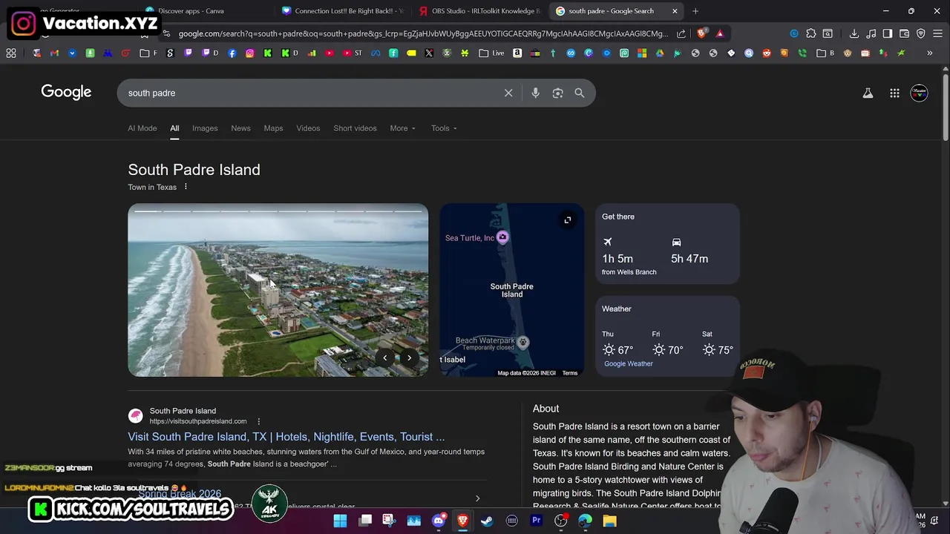This screenshot has width=950, height=534.
Task: Open Reddit bookmark icon
Action: pos(767,53)
